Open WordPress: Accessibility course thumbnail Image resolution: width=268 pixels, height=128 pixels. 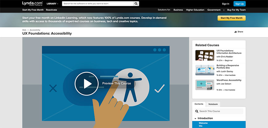point(205,85)
